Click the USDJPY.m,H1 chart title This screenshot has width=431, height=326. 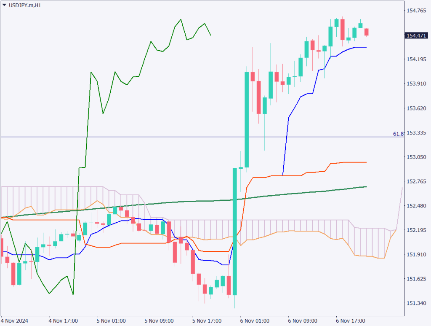pos(28,5)
